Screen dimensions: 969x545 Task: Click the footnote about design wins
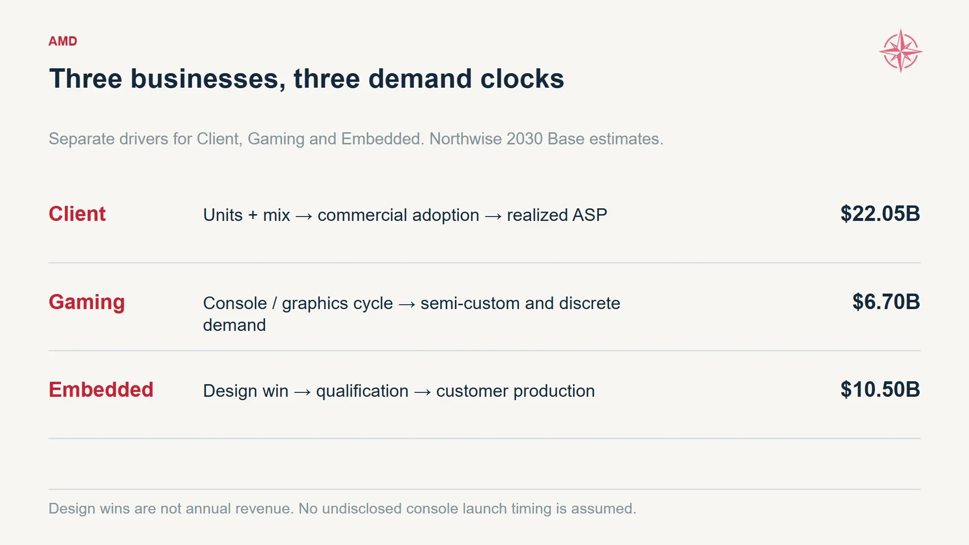tap(343, 509)
